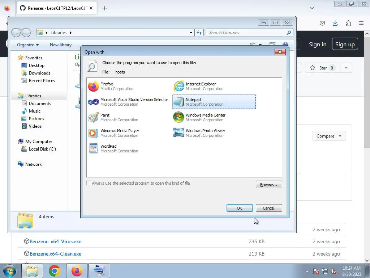Open Firefox Pocket save icon
This screenshot has width=370, height=278.
click(x=322, y=23)
